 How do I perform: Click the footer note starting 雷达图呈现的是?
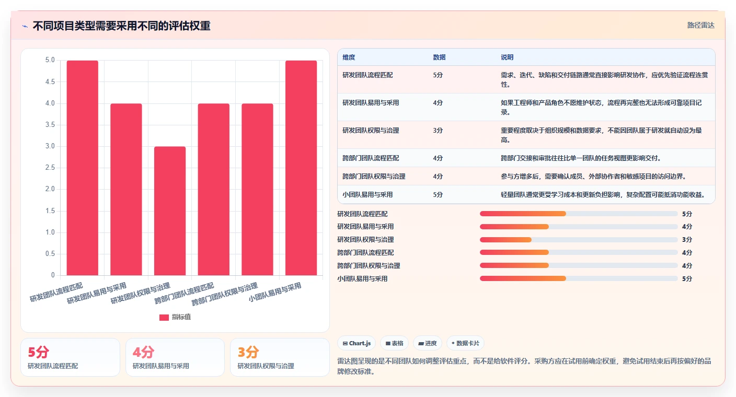[x=524, y=367]
